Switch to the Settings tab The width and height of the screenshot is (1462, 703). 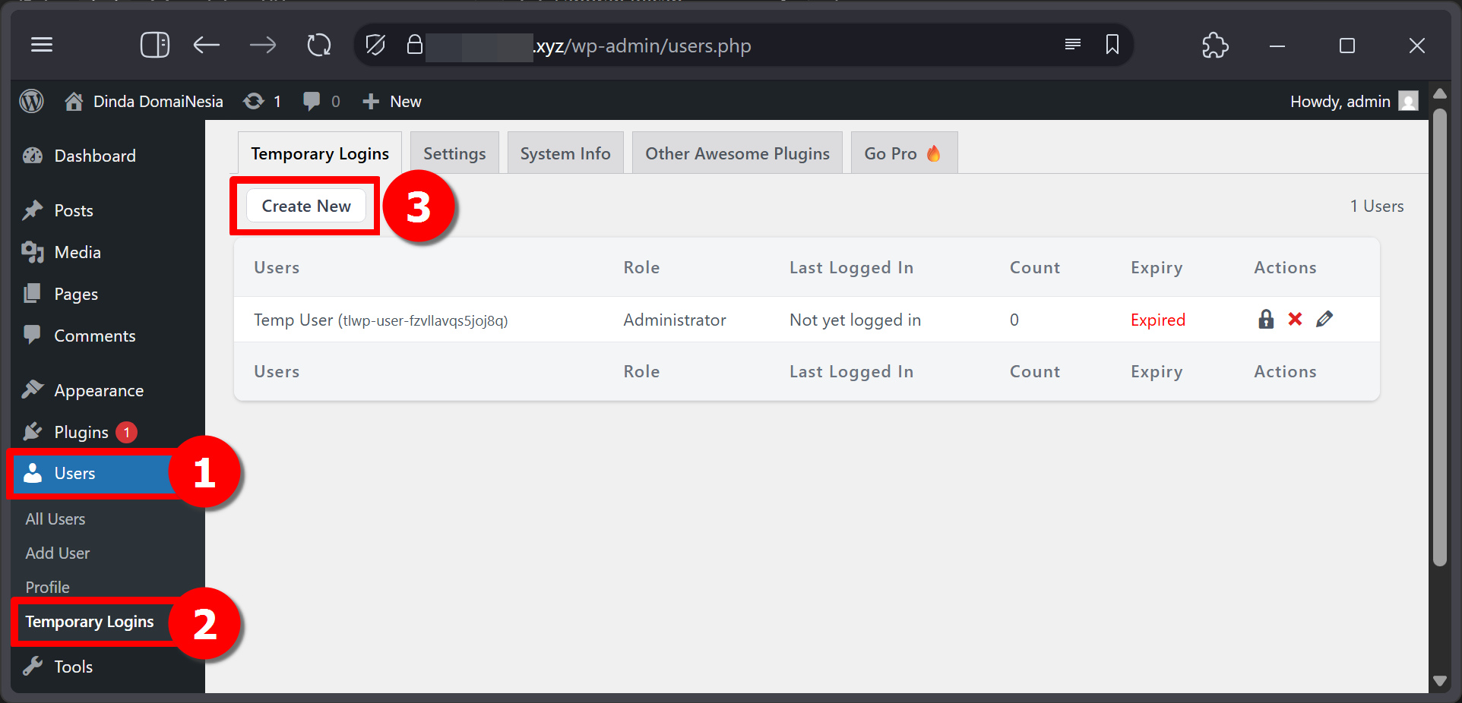tap(454, 153)
